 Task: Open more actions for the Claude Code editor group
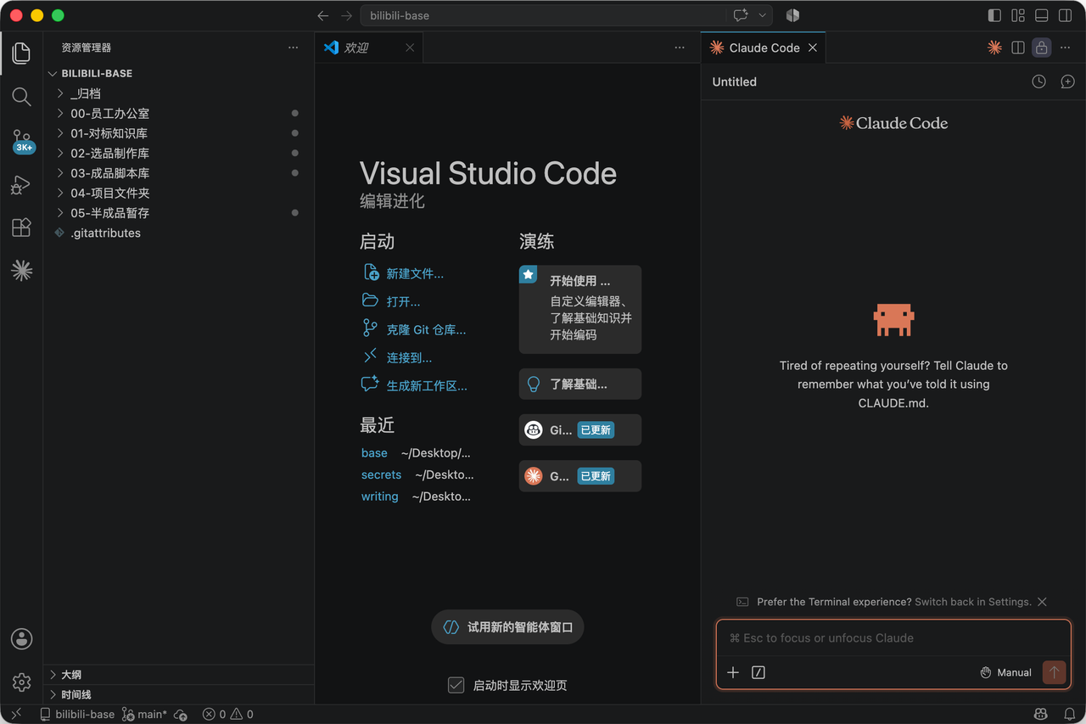(1066, 48)
